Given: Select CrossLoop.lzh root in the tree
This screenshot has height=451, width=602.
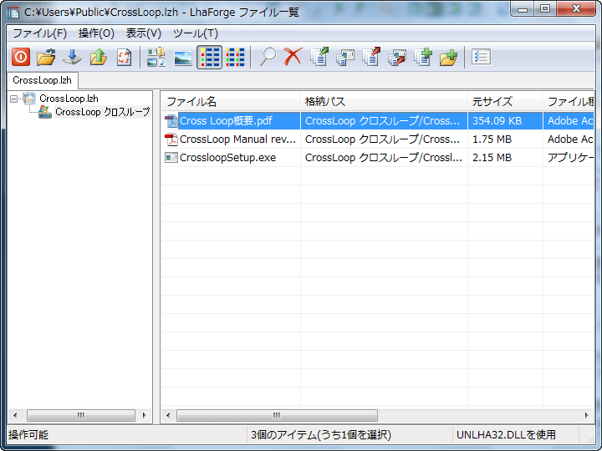Looking at the screenshot, I should point(69,99).
